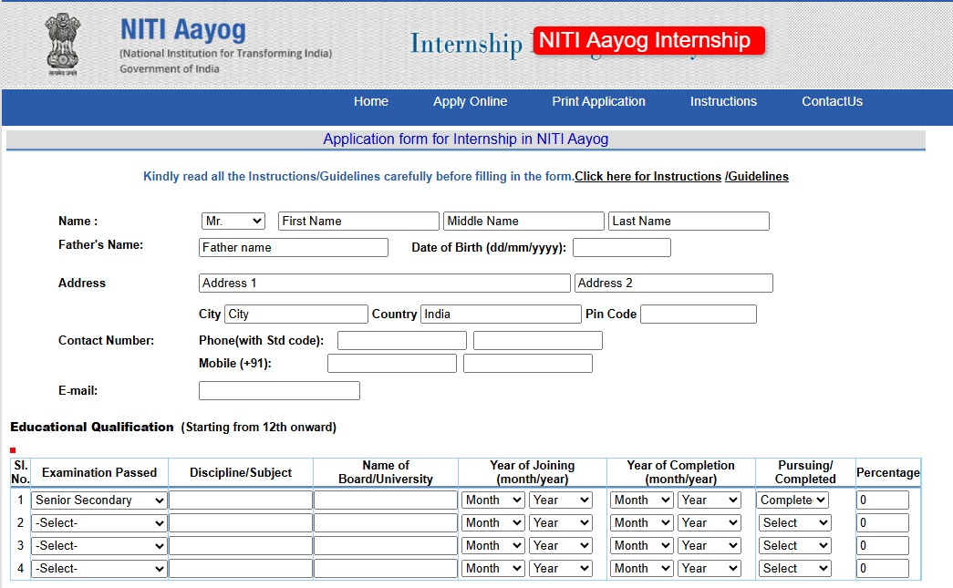
Task: Go to Apply Online page
Action: 470,102
